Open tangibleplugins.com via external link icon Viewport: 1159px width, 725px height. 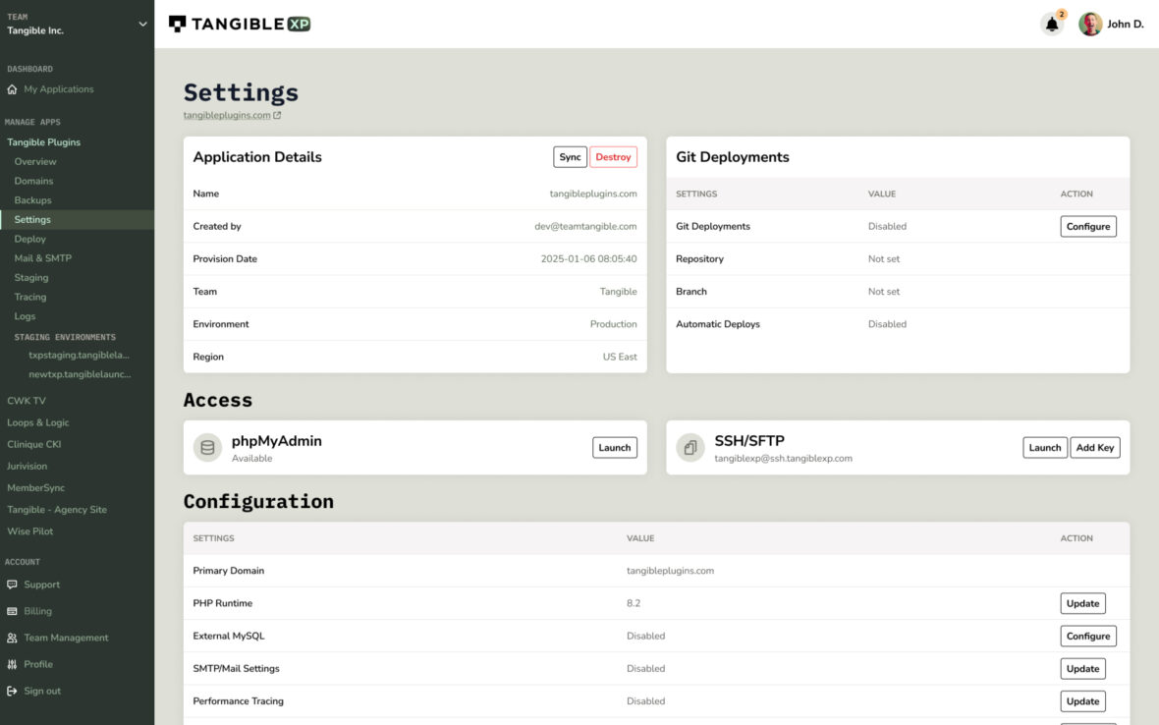pos(278,114)
